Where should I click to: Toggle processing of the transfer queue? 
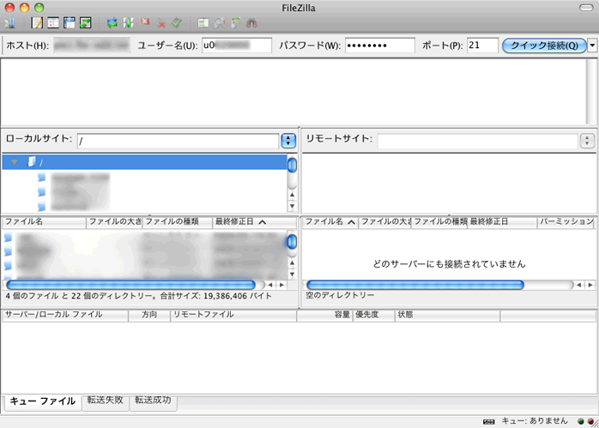(x=129, y=23)
